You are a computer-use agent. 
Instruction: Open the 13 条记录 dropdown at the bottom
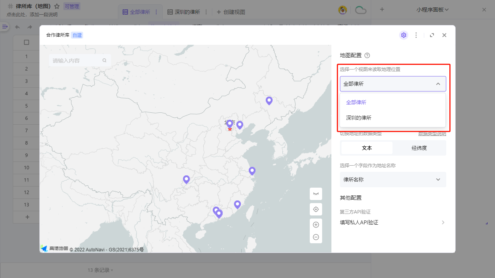click(100, 270)
